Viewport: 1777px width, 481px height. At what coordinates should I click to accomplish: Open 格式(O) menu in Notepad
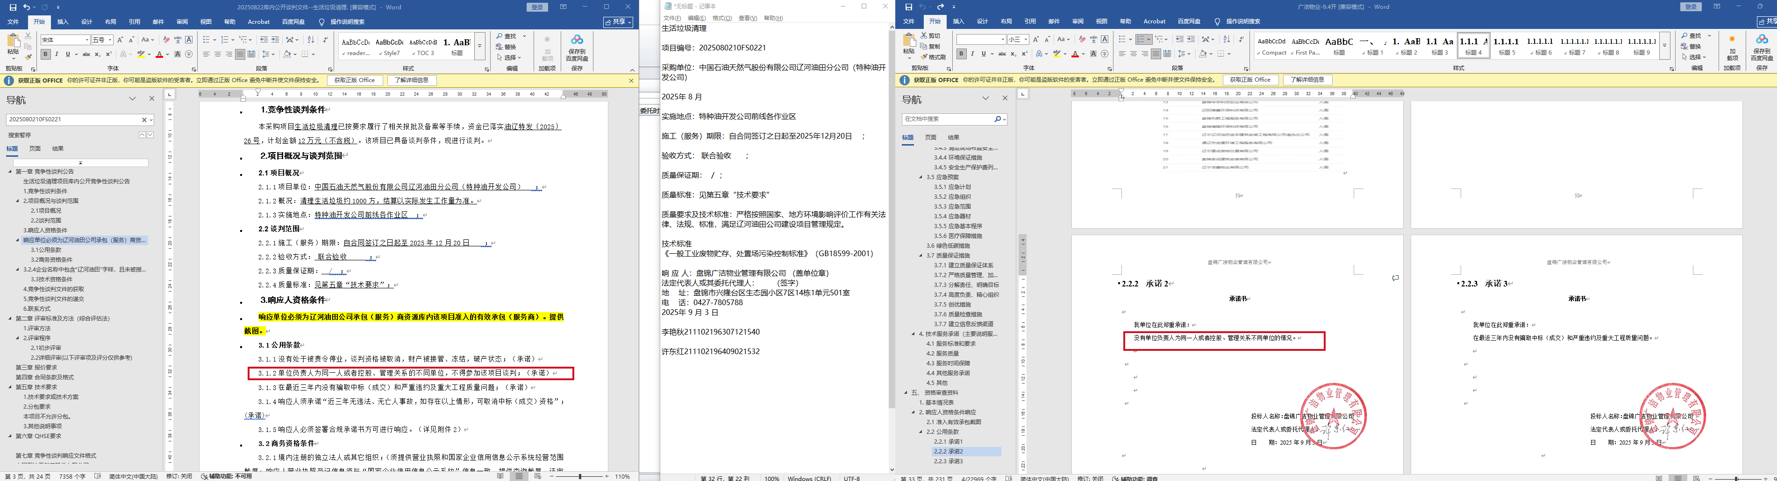point(722,19)
